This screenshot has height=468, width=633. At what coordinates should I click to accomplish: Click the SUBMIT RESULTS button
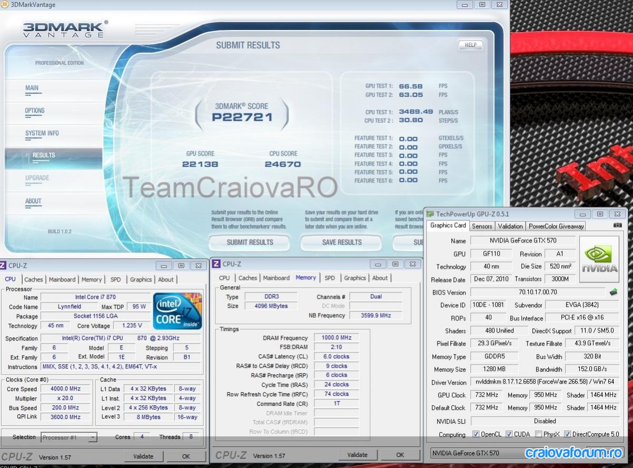250,242
